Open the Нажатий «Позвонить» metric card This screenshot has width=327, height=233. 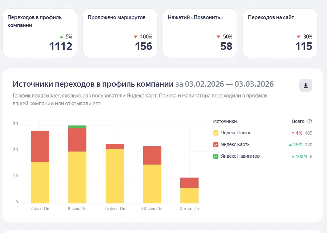(x=200, y=33)
